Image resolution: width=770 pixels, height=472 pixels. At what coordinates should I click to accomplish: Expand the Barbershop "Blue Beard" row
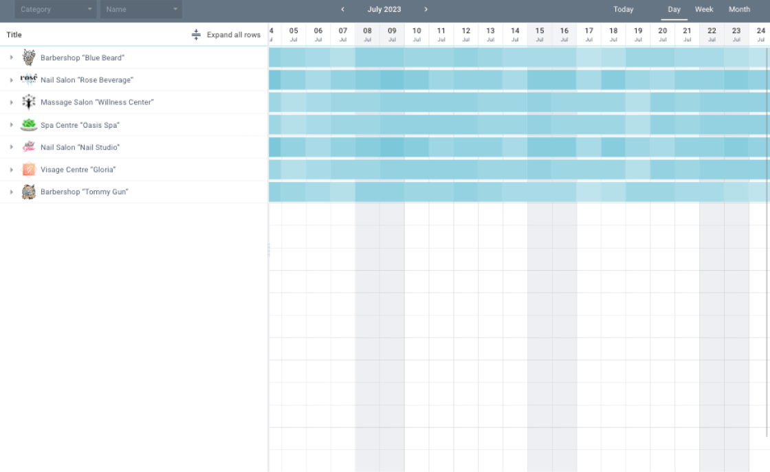click(10, 58)
